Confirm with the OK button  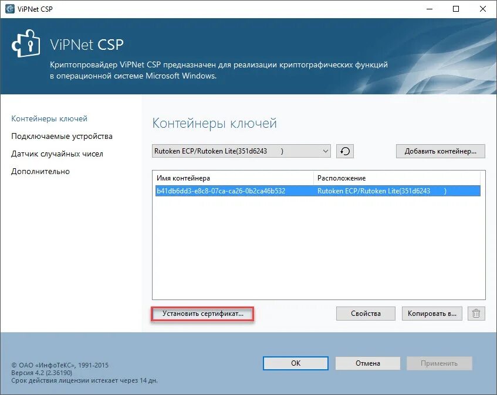pos(295,363)
